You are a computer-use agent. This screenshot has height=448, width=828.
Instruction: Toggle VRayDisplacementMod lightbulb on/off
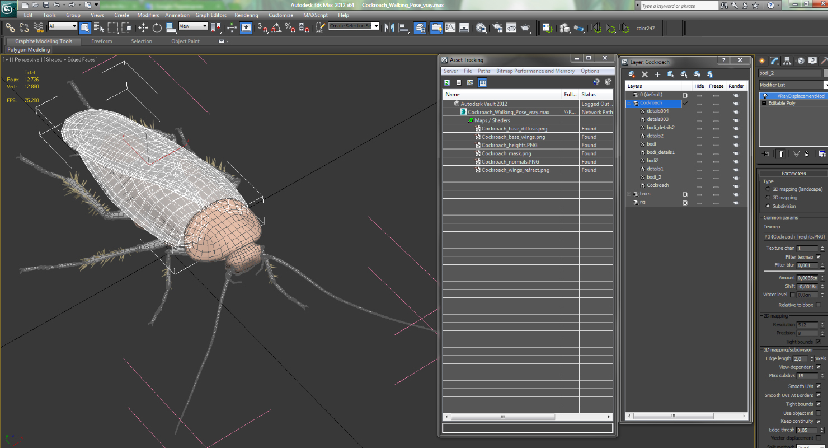[x=765, y=96]
